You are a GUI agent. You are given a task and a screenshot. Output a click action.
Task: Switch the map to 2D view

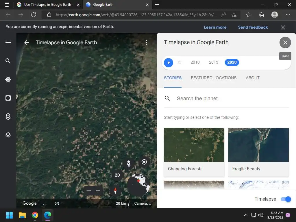[x=117, y=175]
